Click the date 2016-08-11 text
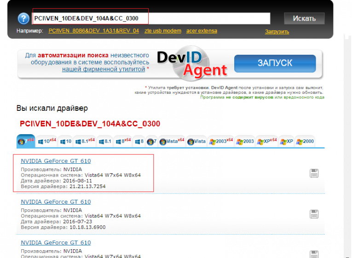This screenshot has height=258, width=352. (77, 181)
